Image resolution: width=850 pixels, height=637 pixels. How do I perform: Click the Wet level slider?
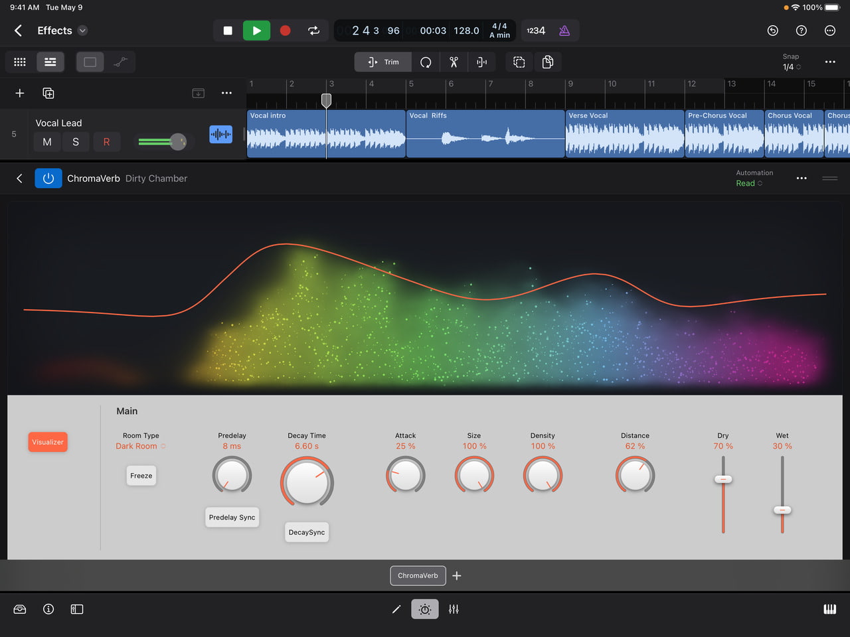(x=782, y=510)
